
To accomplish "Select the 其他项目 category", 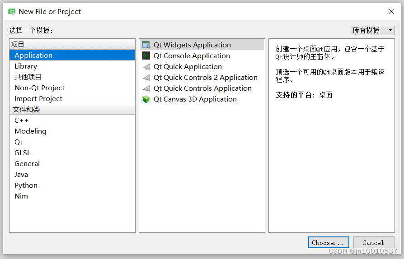I will (72, 77).
